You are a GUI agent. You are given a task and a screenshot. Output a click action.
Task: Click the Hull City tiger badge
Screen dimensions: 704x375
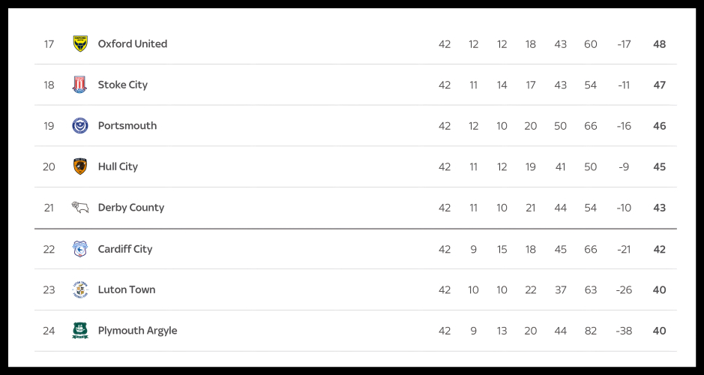coord(80,166)
